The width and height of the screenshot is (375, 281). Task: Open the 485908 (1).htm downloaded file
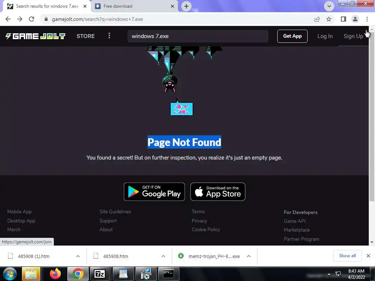pos(33,256)
